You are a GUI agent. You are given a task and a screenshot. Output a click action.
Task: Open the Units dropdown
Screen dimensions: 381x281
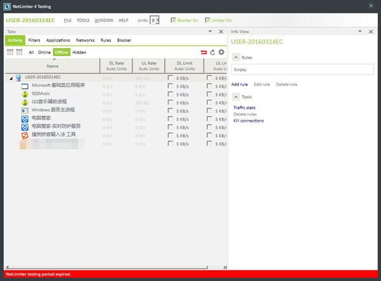154,20
